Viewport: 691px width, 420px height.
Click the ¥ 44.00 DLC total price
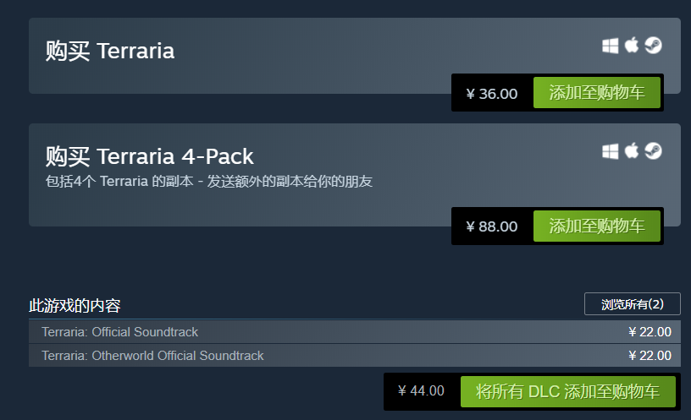click(x=421, y=390)
